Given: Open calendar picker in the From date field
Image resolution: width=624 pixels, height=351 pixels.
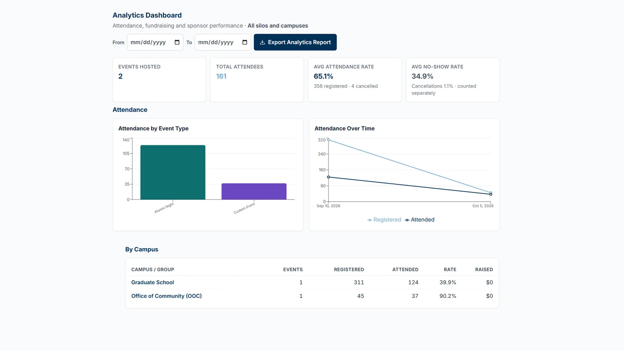Looking at the screenshot, I should pos(177,42).
